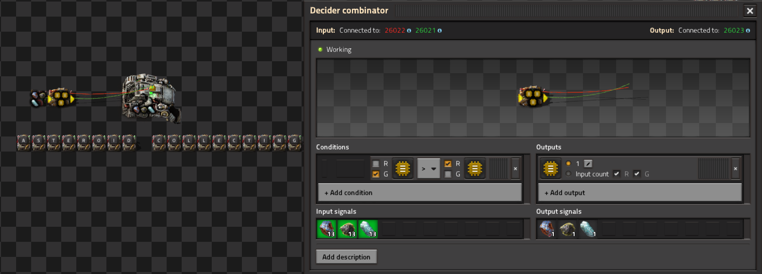Viewport: 762px width, 274px height.
Task: Click the first signal slot in Conditions
Action: 401,169
